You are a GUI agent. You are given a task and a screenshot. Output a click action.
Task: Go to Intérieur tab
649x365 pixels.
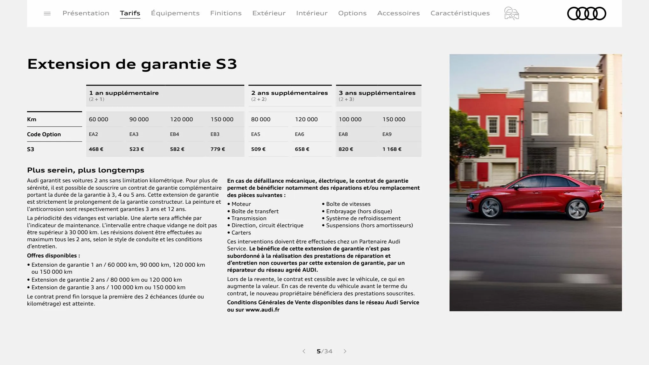point(312,13)
